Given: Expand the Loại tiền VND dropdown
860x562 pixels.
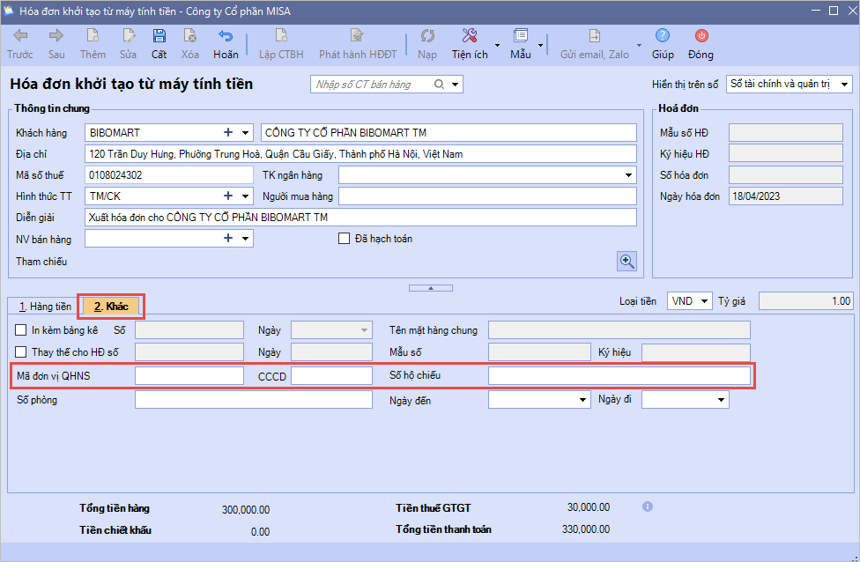Looking at the screenshot, I should pyautogui.click(x=703, y=301).
